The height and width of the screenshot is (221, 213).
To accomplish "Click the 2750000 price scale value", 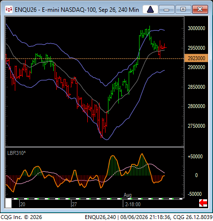I will tap(196, 126).
